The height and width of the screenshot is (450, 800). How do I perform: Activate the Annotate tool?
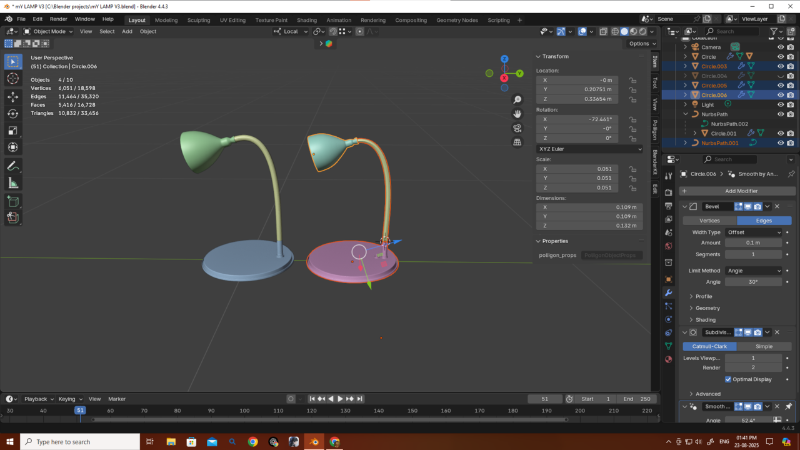[13, 166]
